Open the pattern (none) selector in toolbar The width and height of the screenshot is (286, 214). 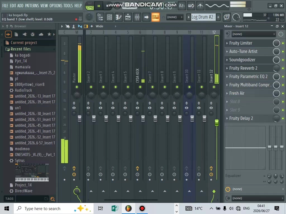(175, 17)
